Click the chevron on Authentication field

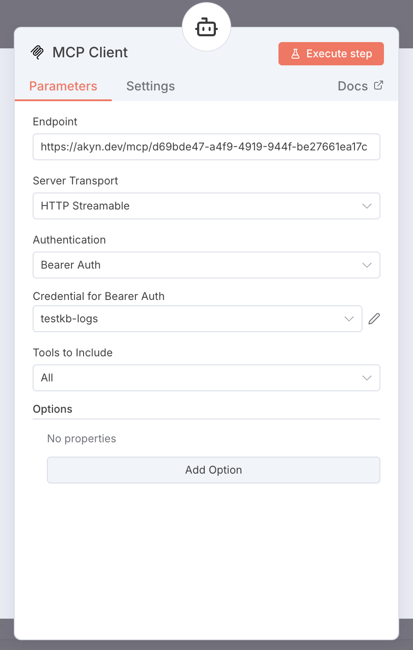[x=367, y=265]
